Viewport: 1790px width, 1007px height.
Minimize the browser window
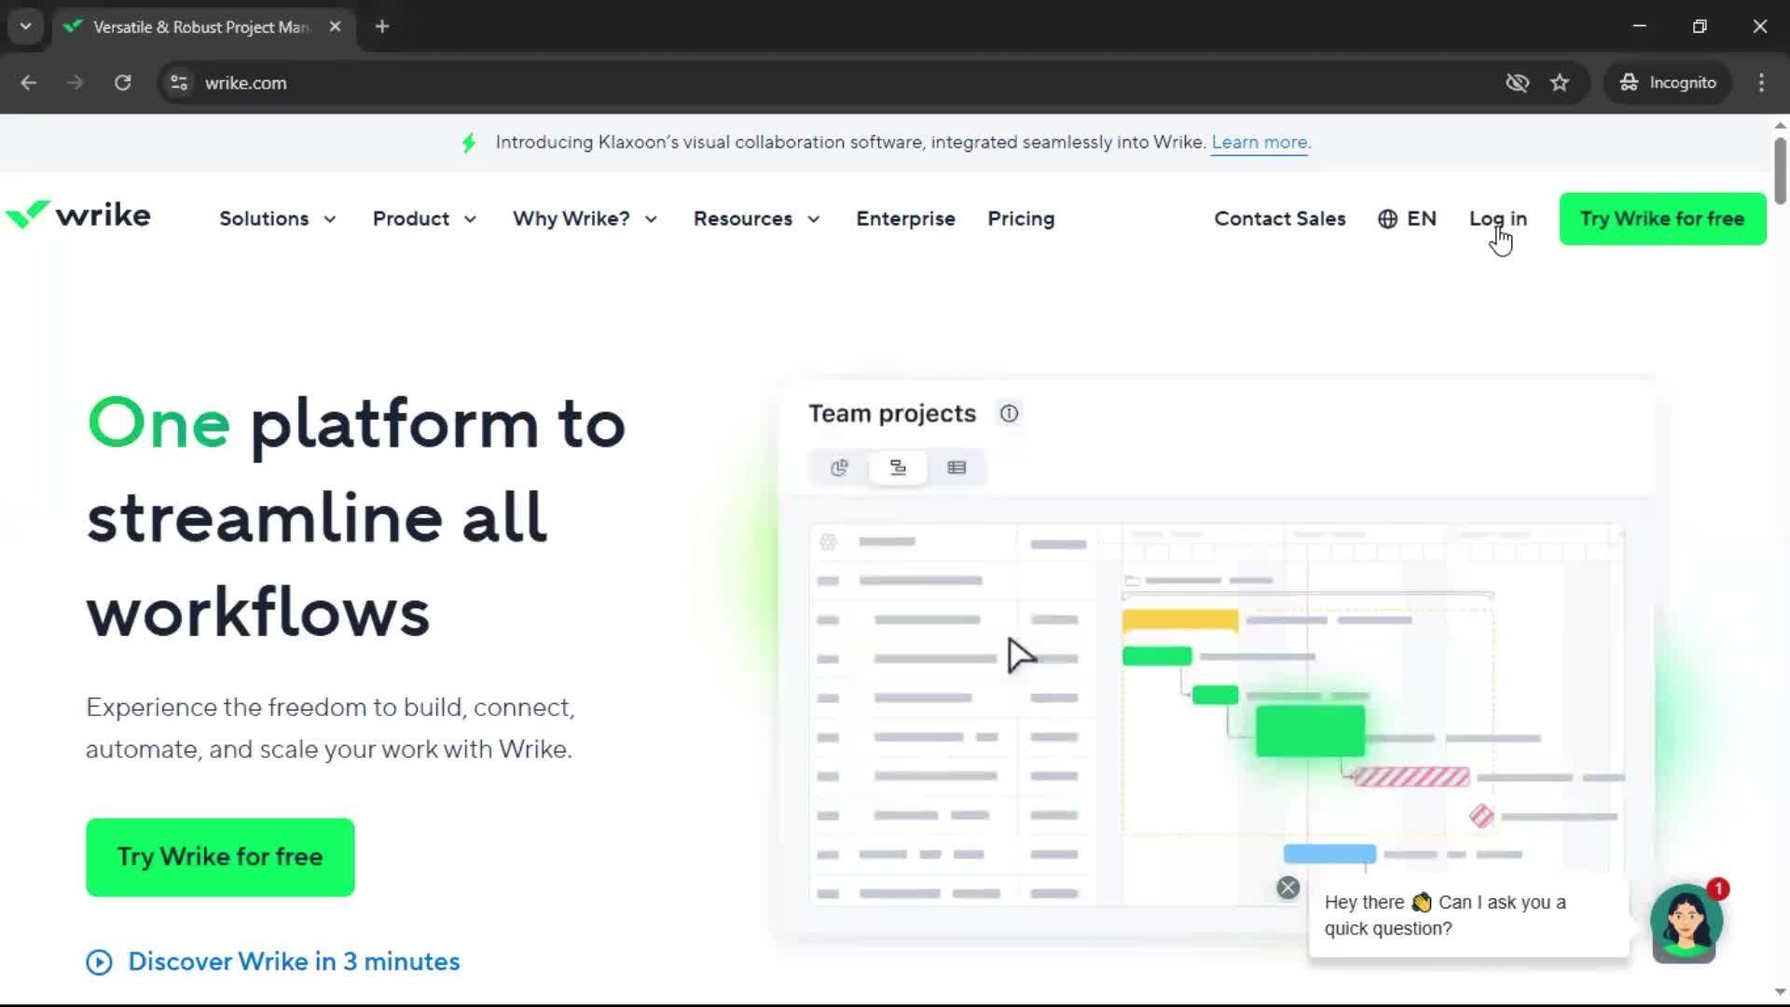point(1639,27)
